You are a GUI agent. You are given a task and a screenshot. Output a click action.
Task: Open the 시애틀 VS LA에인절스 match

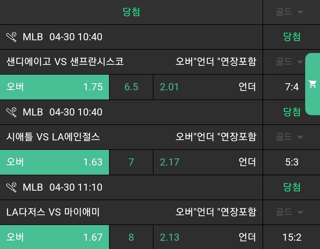point(53,137)
